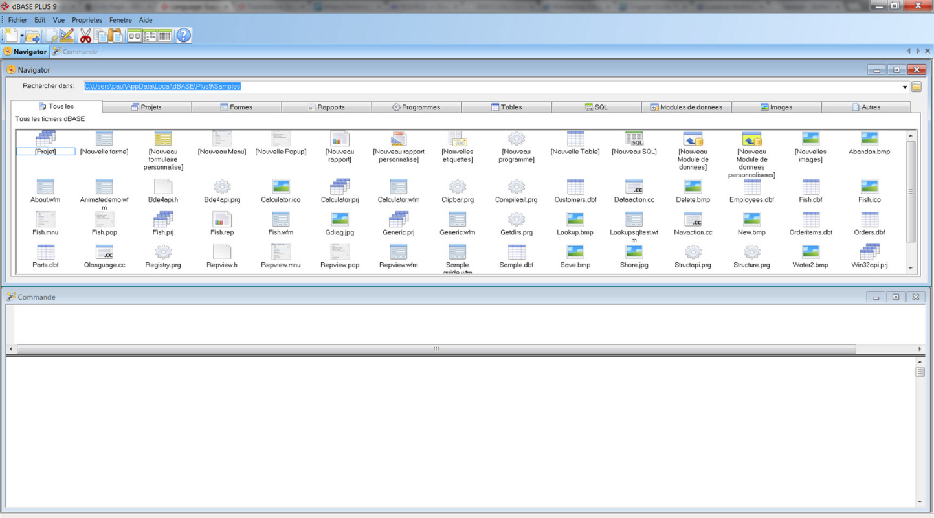Select the Shore.jpg image icon

click(634, 251)
